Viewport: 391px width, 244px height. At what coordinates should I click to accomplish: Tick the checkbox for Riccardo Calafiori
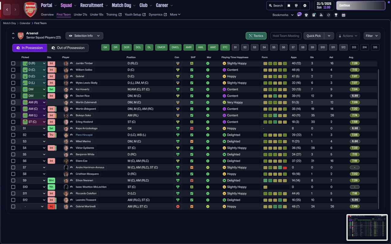click(13, 193)
